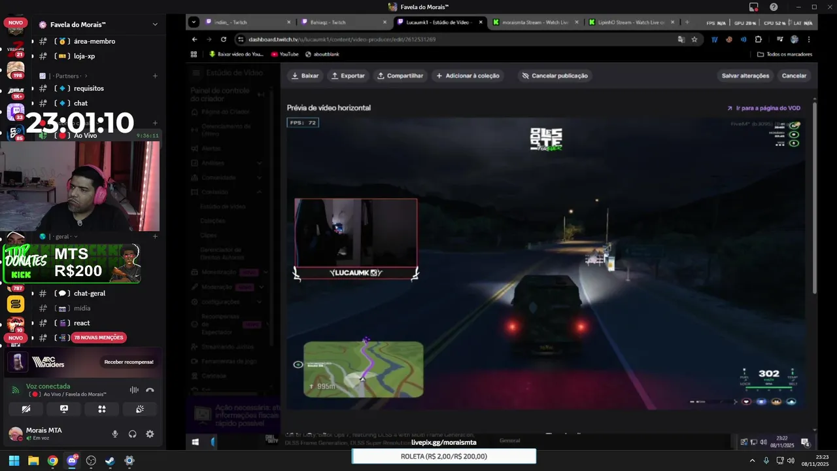Mute microphone next to Morais MTA
Viewport: 837px width, 471px height.
click(x=115, y=434)
